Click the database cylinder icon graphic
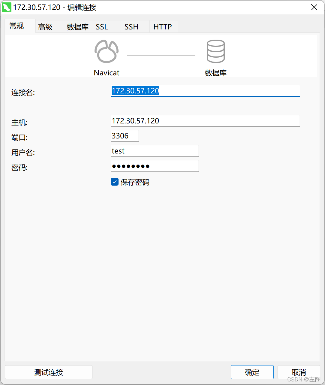This screenshot has width=325, height=385. click(215, 51)
